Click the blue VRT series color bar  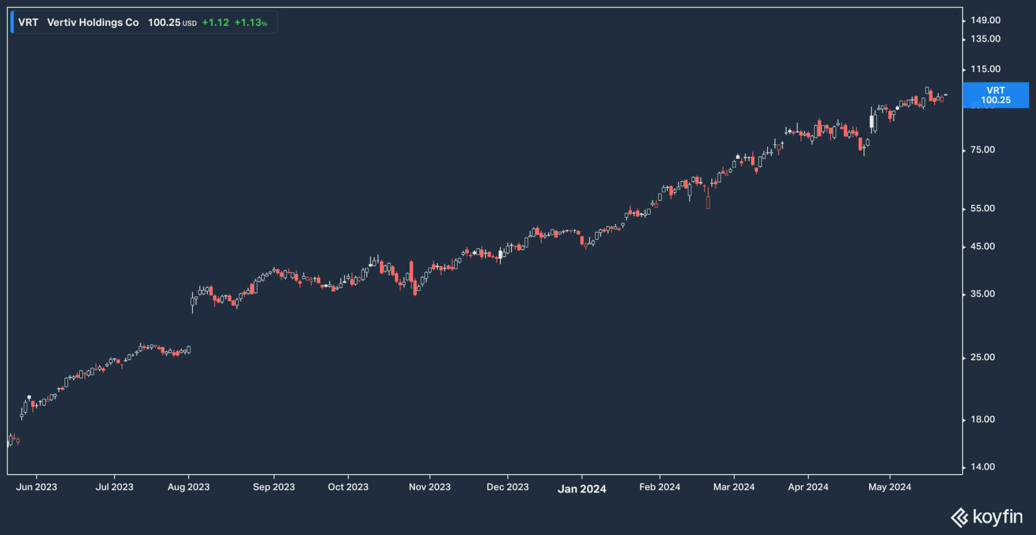pos(12,23)
